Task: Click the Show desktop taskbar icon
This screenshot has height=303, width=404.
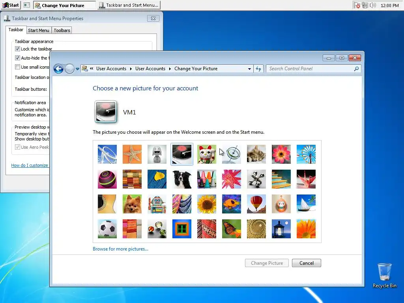Action: pyautogui.click(x=27, y=5)
